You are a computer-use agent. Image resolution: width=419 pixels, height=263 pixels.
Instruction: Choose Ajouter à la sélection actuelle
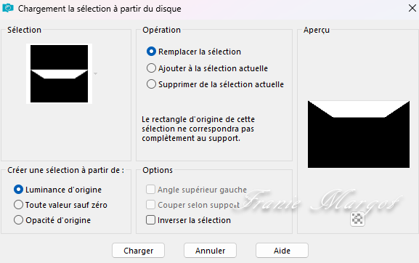pyautogui.click(x=207, y=68)
